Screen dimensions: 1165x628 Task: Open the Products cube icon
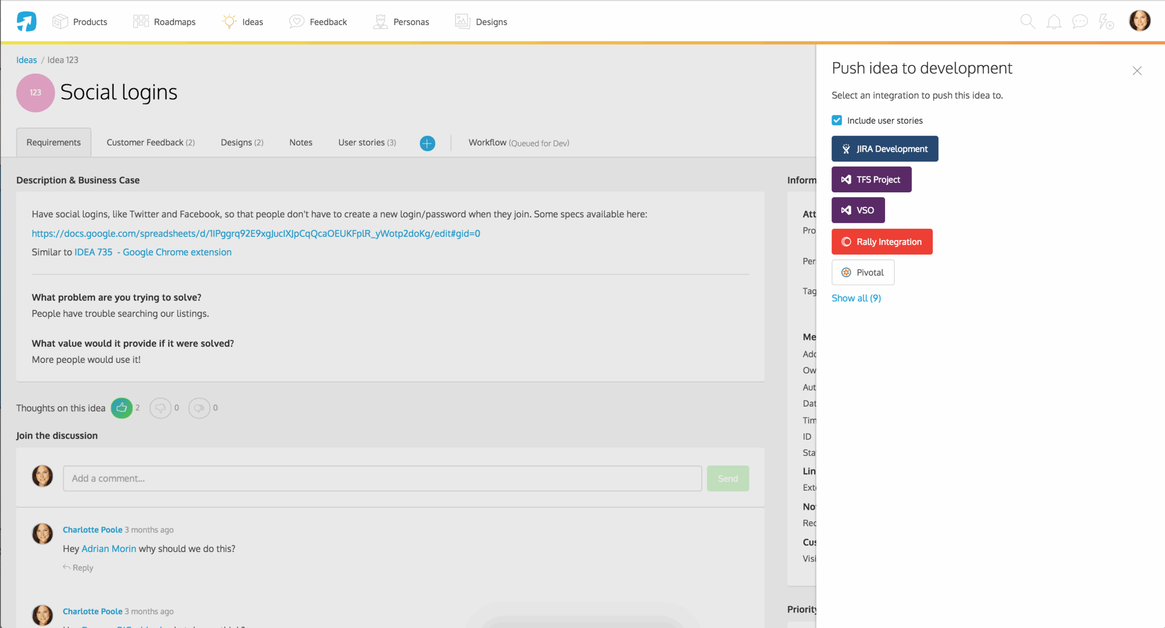point(60,21)
